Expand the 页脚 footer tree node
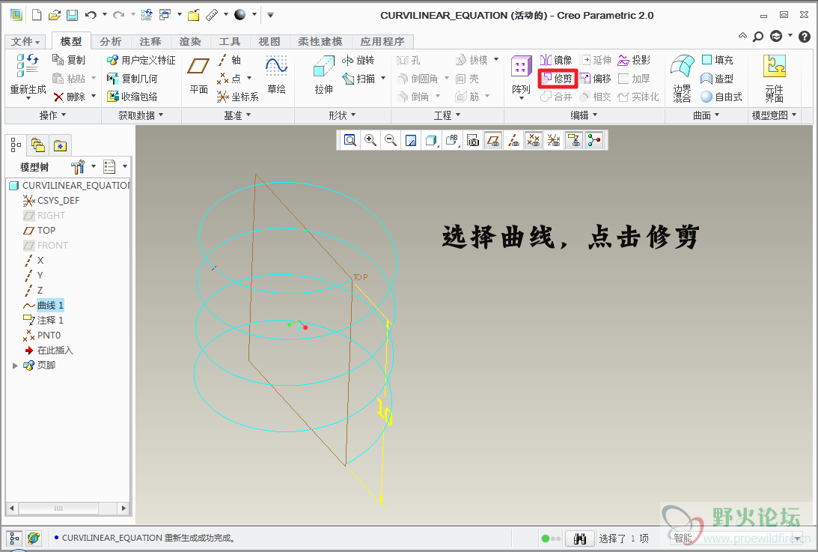 [15, 366]
